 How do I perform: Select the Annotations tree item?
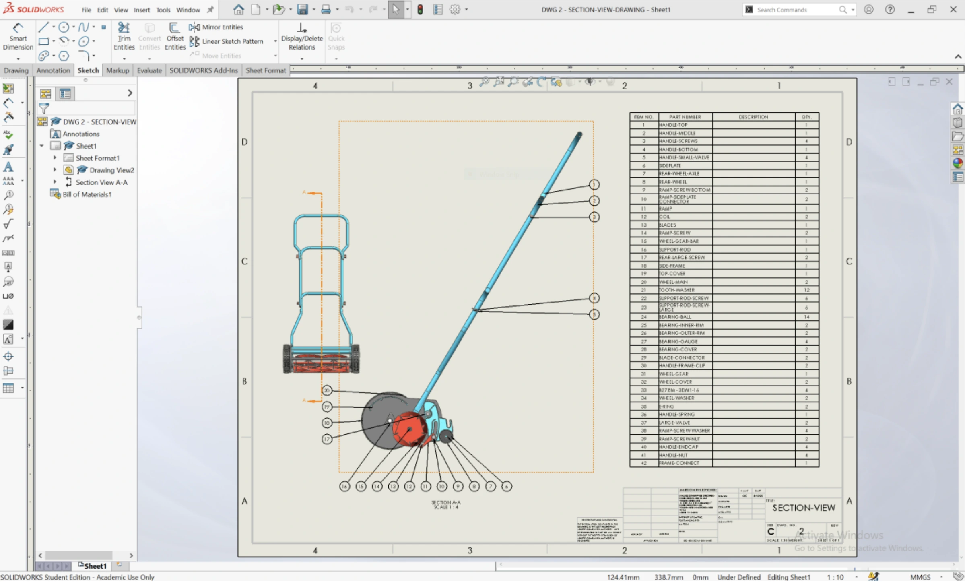coord(75,134)
